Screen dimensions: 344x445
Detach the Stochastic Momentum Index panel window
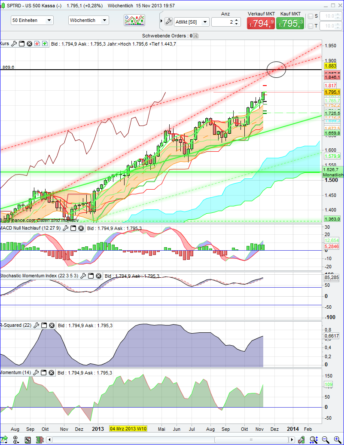pos(91,276)
